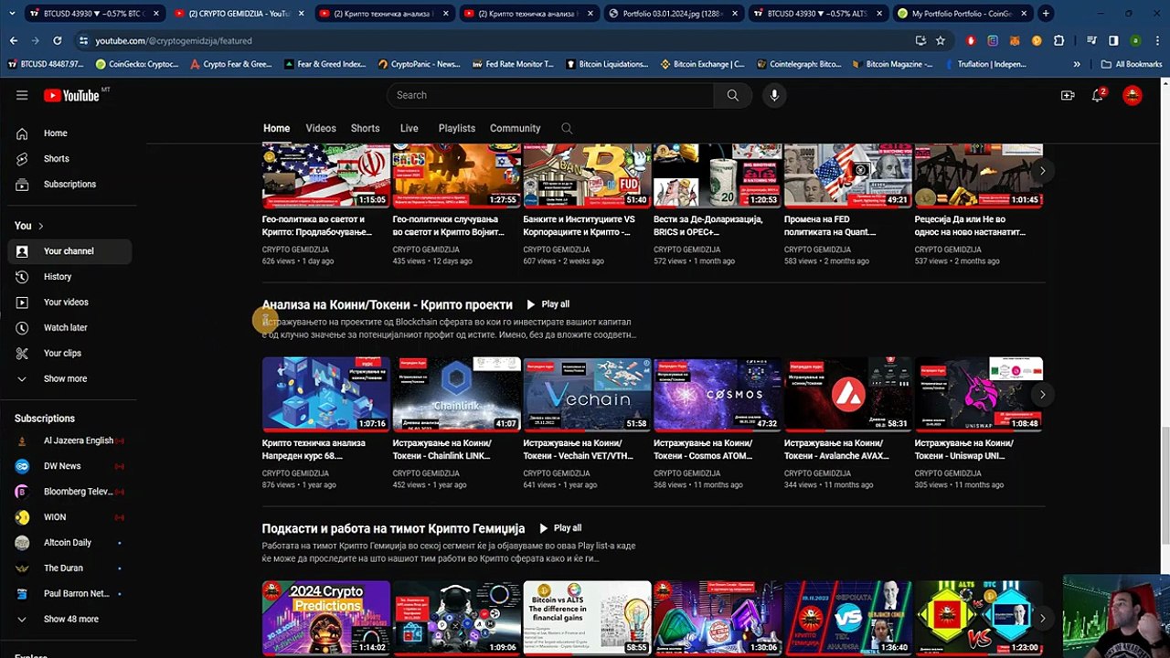Screen dimensions: 1170x658
Task: Open the browser extensions puzzle icon
Action: (1058, 41)
